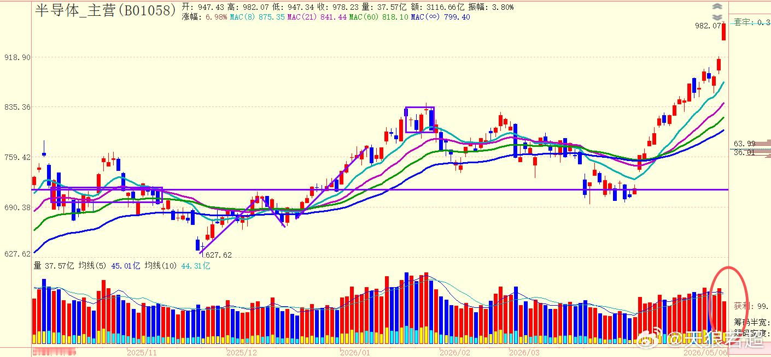Screen dimensions: 771x357
Task: Click the 涨幅: 6.98% value
Action: [x=205, y=17]
